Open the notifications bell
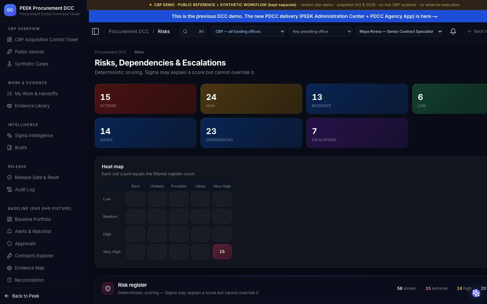Viewport: 487px width, 304px height. coord(453,31)
